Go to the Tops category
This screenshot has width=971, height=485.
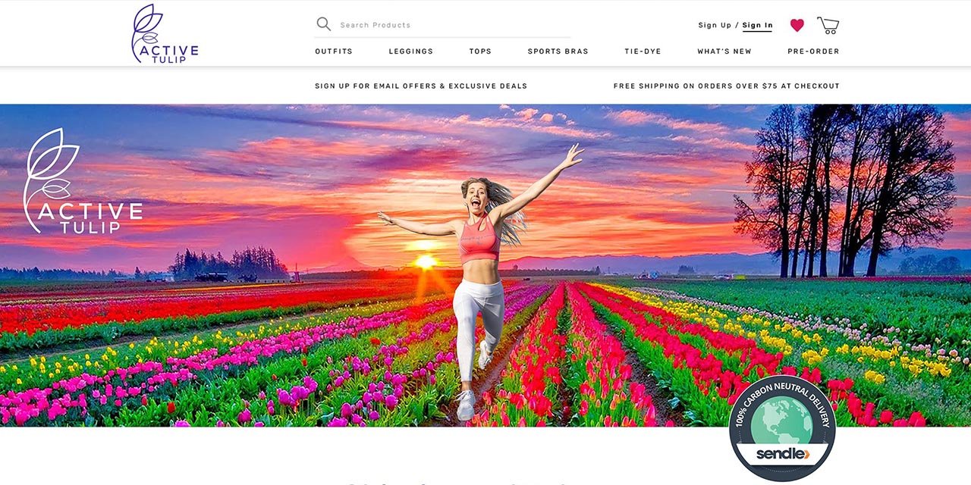[x=480, y=52]
